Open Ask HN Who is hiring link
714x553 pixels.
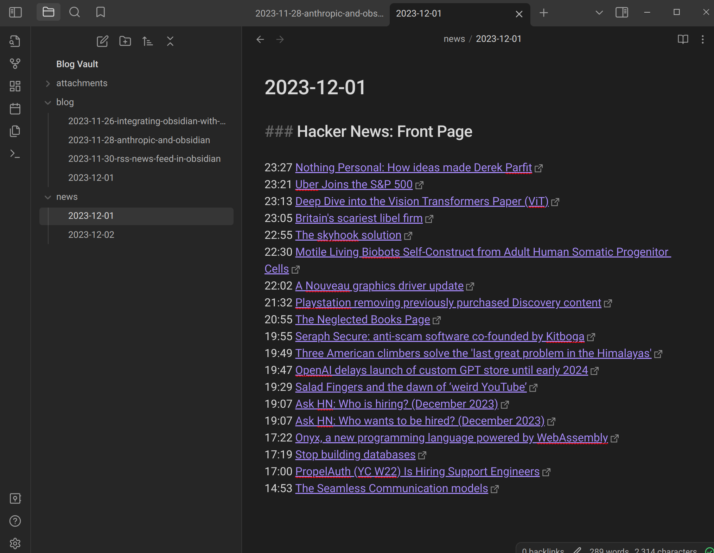pyautogui.click(x=396, y=404)
